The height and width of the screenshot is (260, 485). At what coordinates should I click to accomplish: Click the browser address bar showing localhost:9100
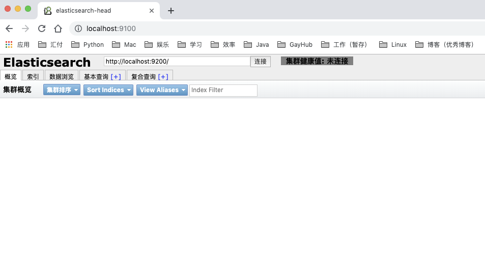coord(278,29)
